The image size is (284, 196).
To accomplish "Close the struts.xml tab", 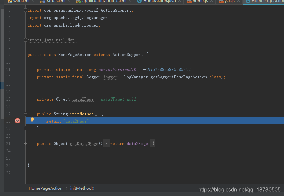I will coord(69,1).
